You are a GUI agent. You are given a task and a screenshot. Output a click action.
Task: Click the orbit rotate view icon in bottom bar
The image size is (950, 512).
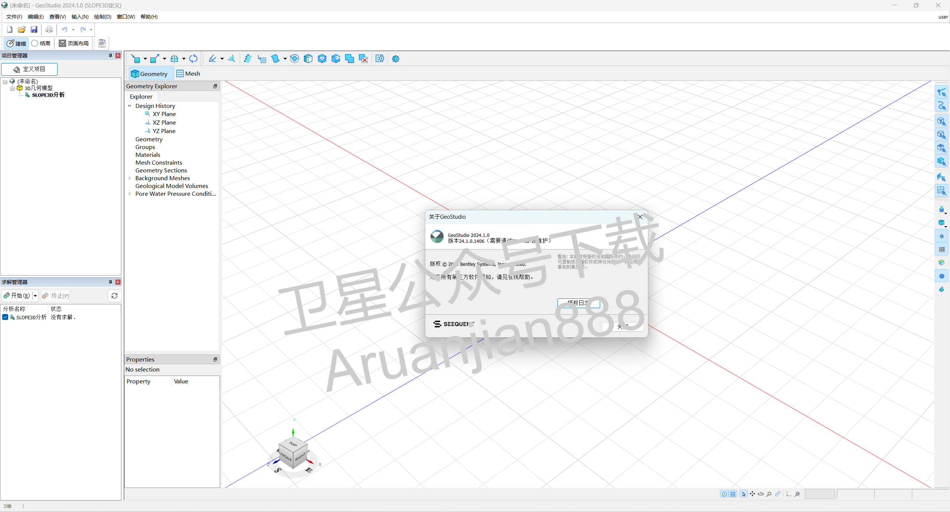761,494
